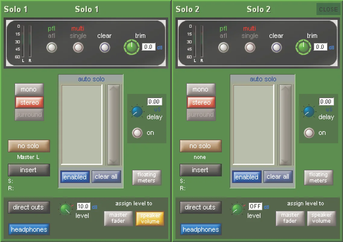Screen dimensions: 343x242
Task: Assign level to master fader, Solo 1
Action: click(x=118, y=218)
